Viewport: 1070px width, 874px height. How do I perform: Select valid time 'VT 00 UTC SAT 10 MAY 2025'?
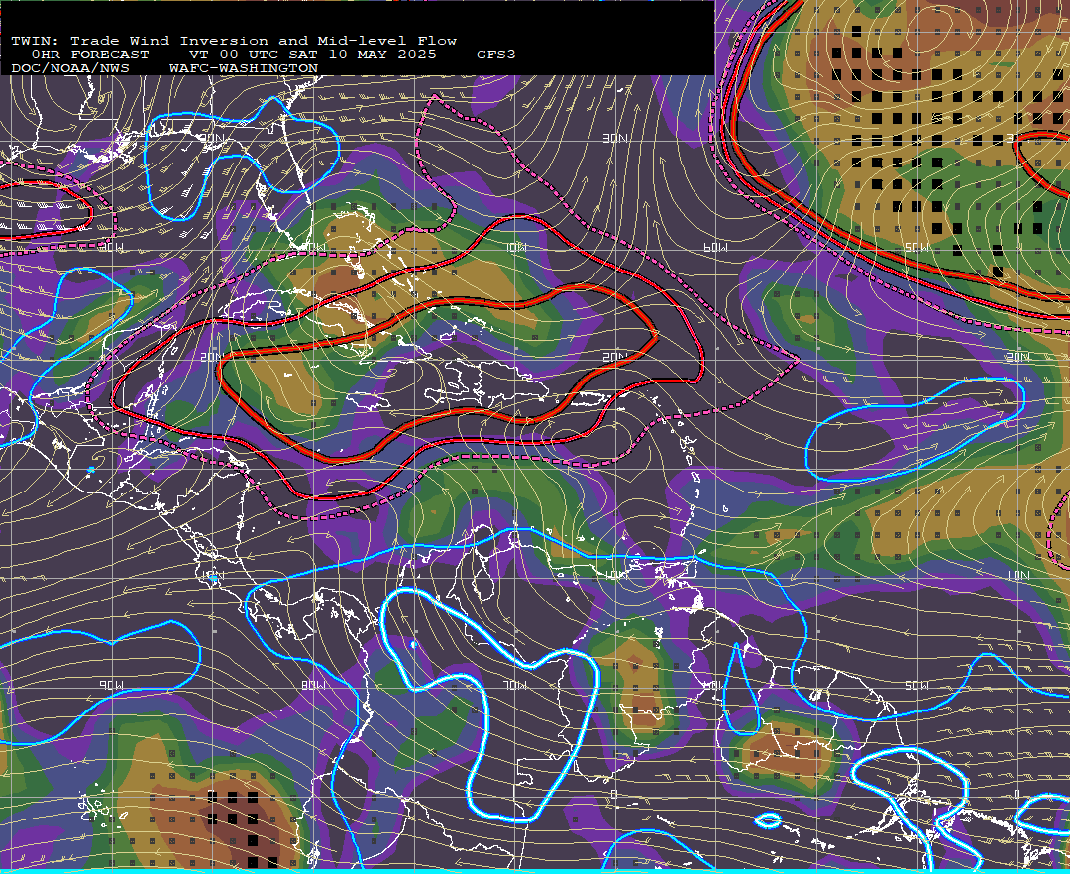pyautogui.click(x=312, y=55)
